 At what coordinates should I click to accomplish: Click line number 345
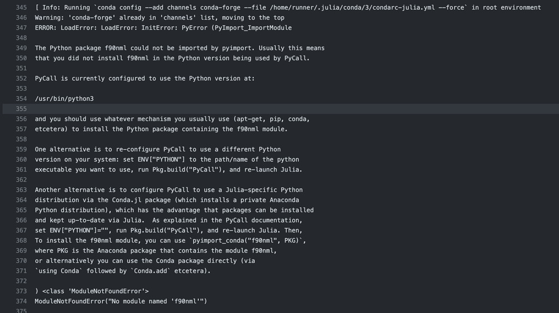tap(21, 8)
